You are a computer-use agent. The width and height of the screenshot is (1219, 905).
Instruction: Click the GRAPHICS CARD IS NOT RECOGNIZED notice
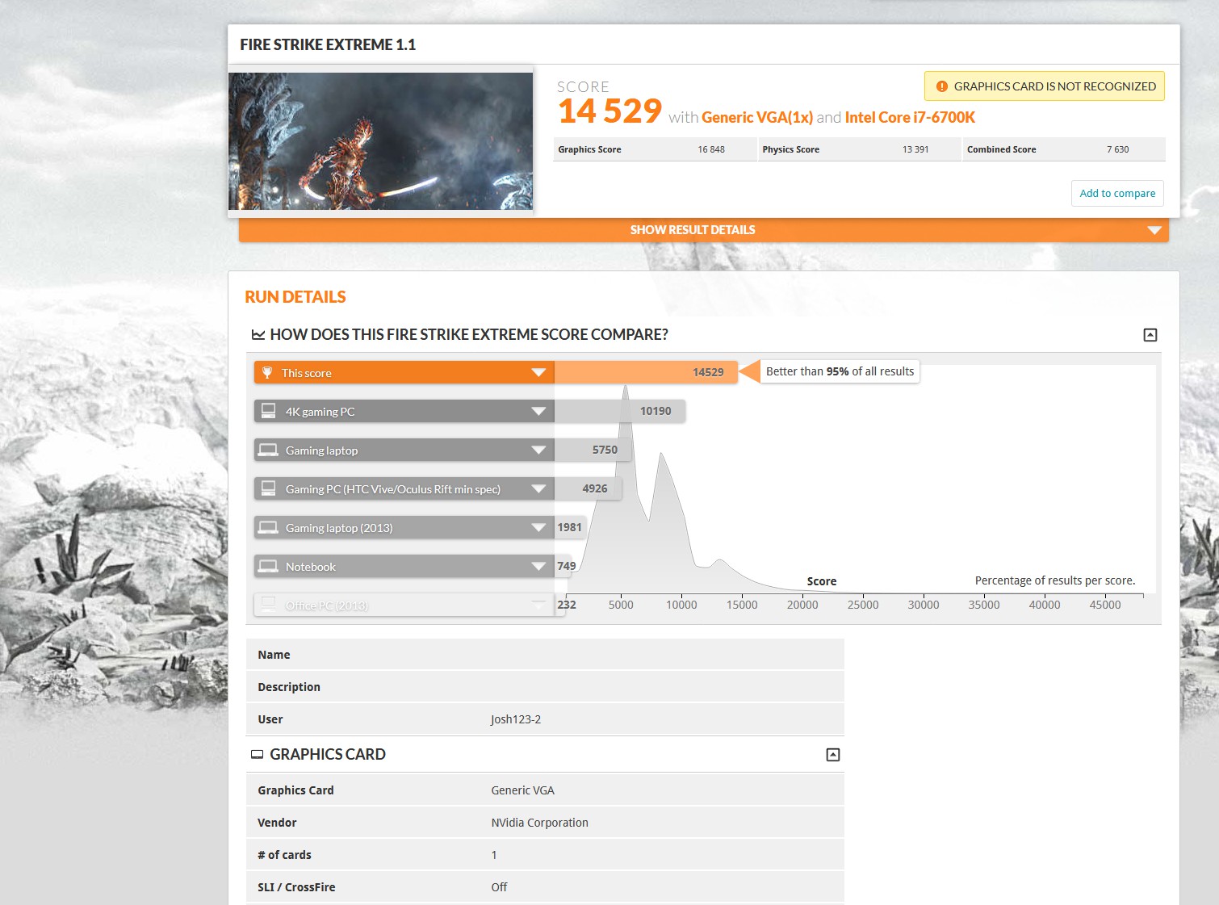(1045, 86)
